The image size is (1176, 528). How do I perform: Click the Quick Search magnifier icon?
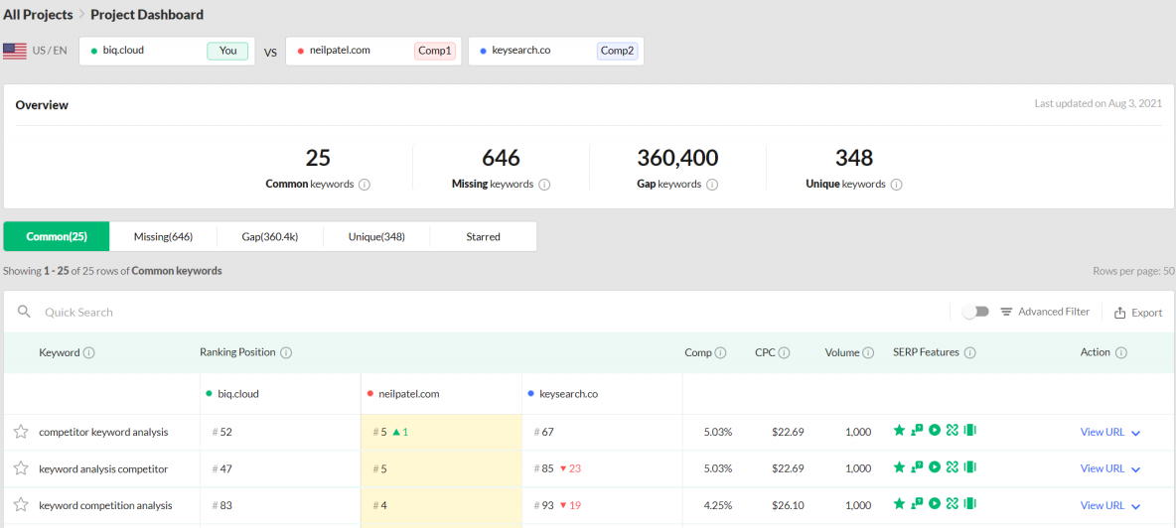24,312
